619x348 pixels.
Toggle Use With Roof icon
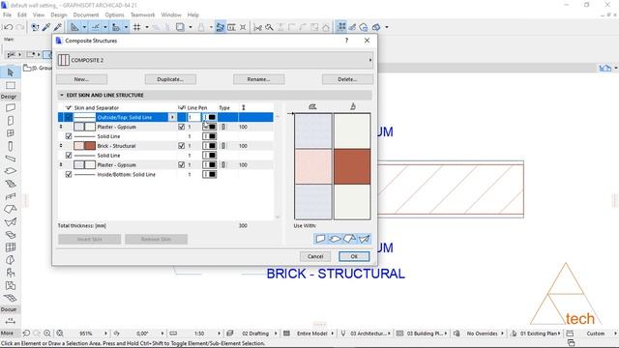[349, 239]
